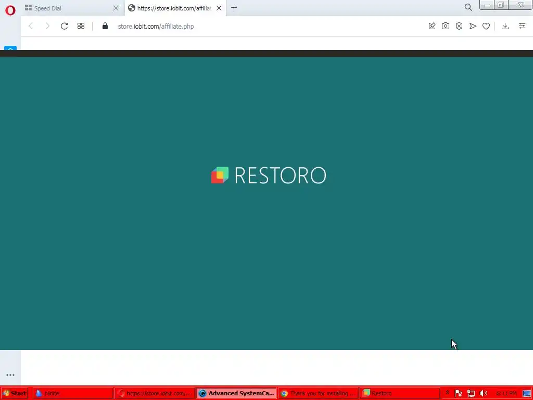Close the Speed Dial tab
Image resolution: width=533 pixels, height=400 pixels.
pyautogui.click(x=116, y=8)
